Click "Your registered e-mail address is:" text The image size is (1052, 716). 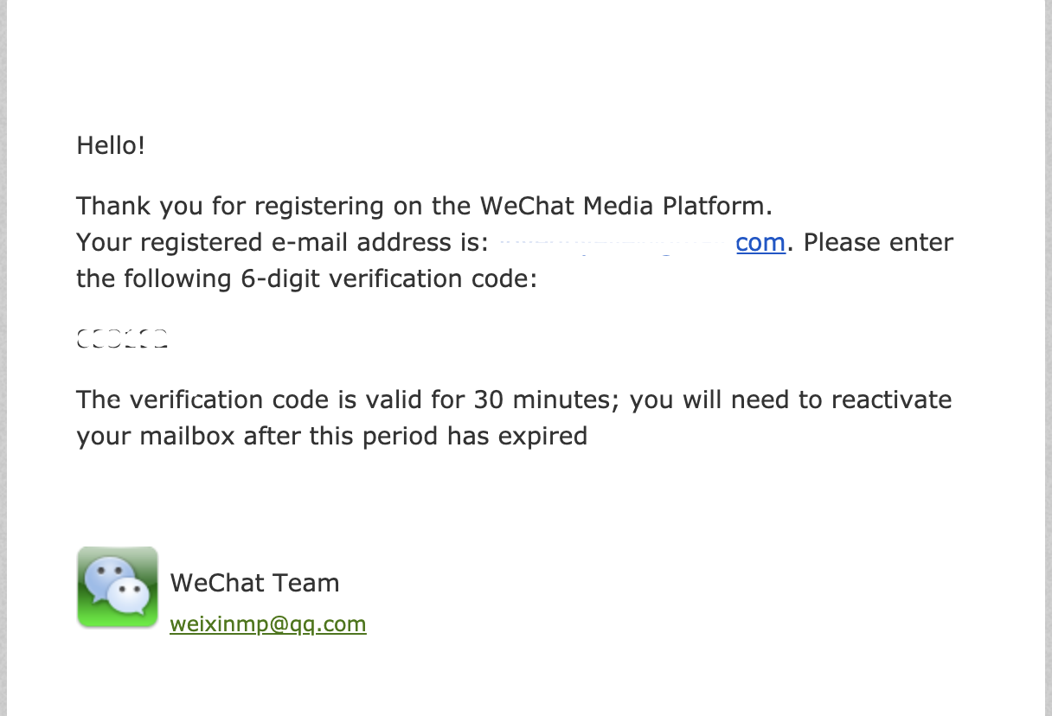284,242
